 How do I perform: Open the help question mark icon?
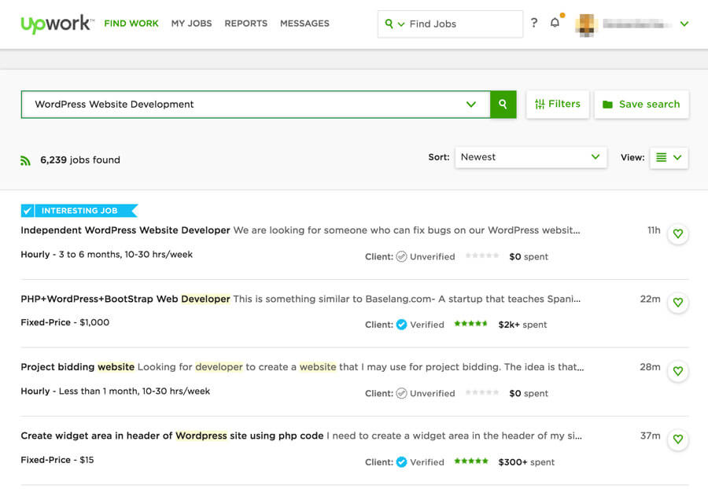pyautogui.click(x=534, y=24)
